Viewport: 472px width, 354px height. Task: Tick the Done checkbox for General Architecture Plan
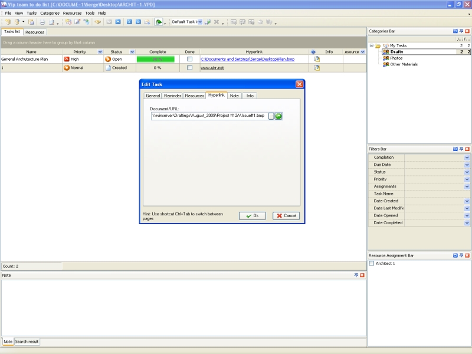click(x=189, y=59)
